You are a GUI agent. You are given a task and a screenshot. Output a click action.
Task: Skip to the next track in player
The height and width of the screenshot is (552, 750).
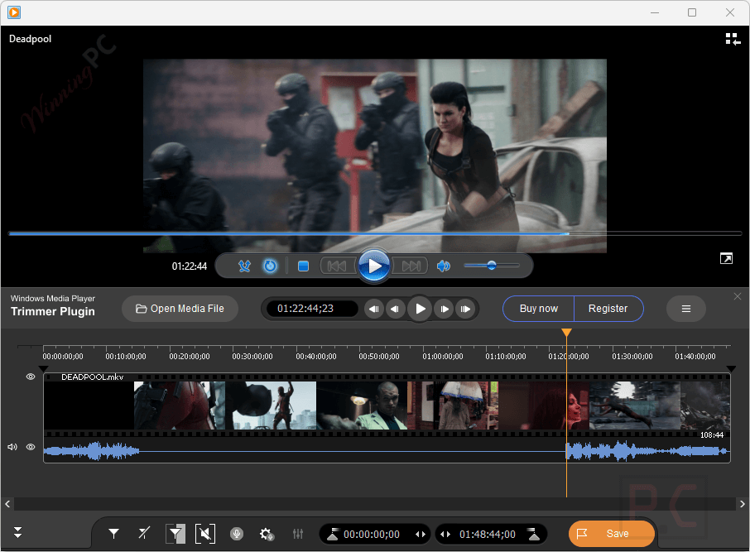411,266
